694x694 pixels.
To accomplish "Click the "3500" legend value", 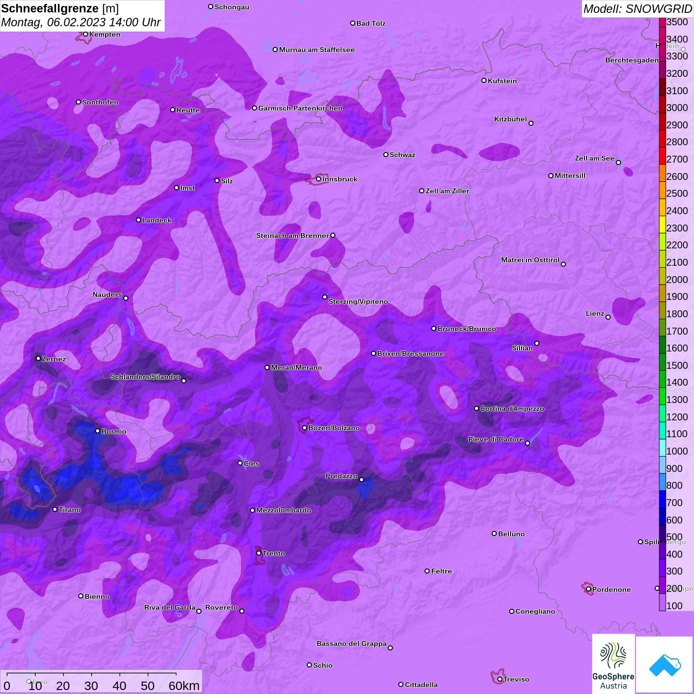I will coord(677,22).
